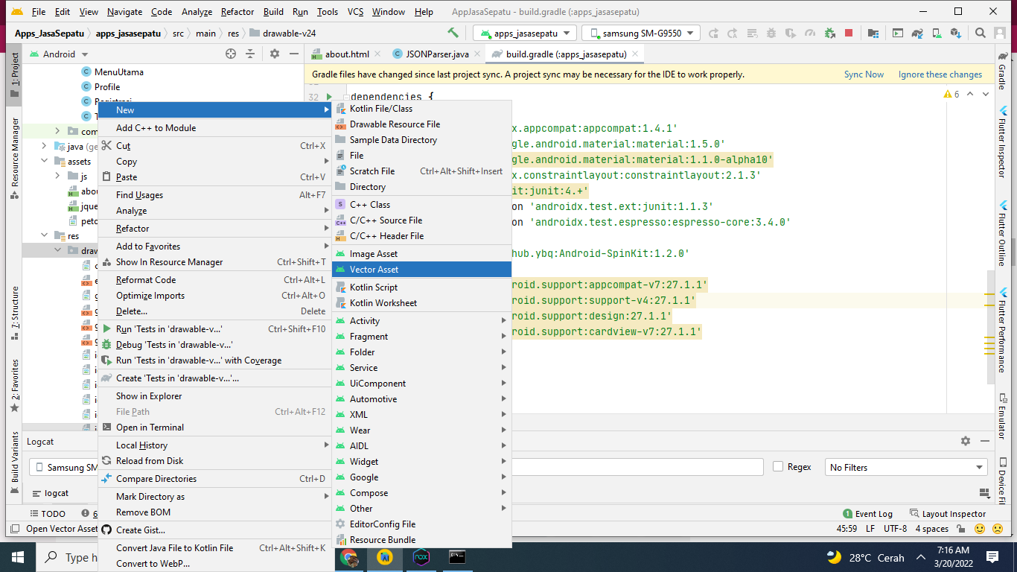The width and height of the screenshot is (1017, 572).
Task: Open the Layout Inspector tool window
Action: pyautogui.click(x=948, y=514)
